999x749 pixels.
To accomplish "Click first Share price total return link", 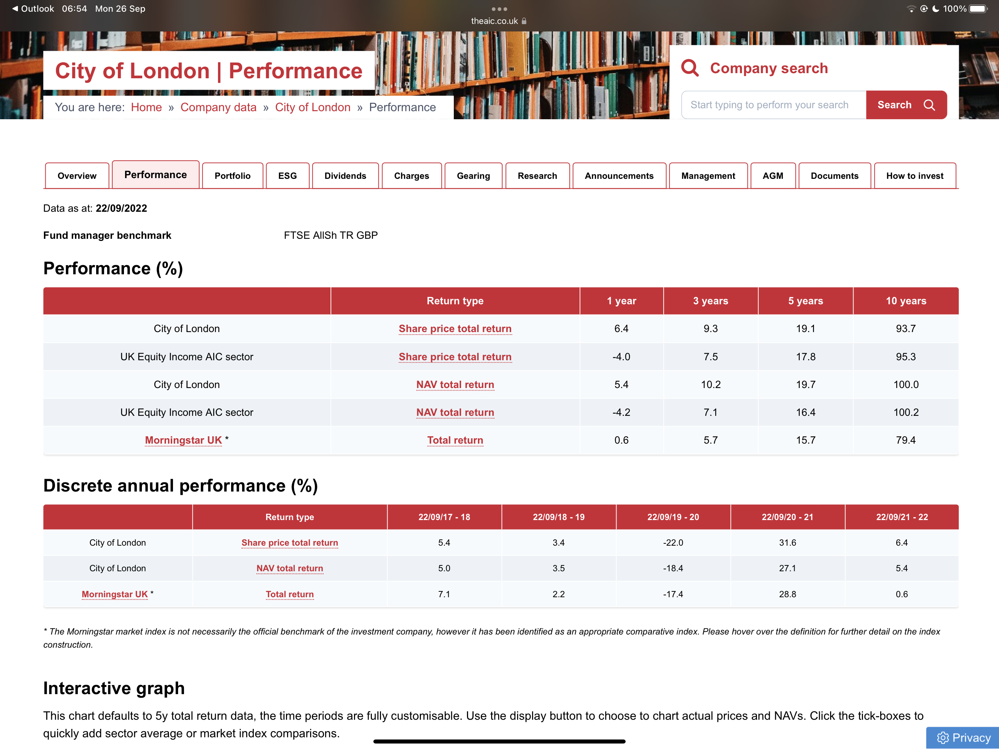I will [455, 329].
